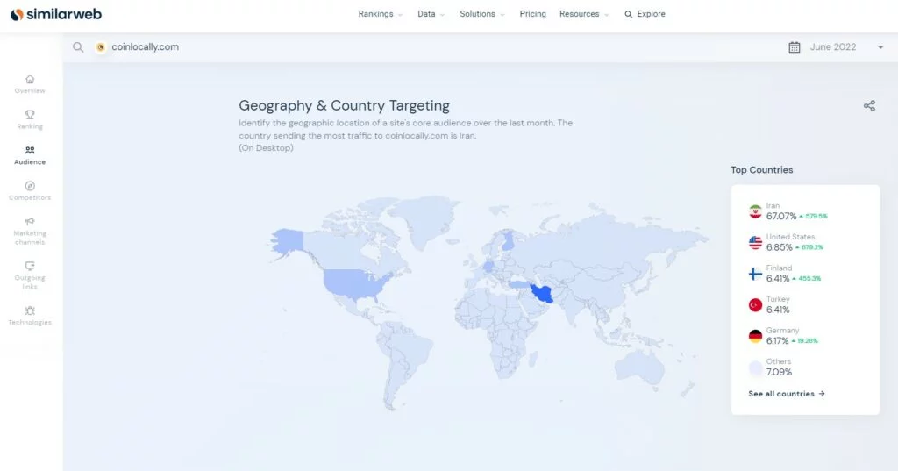
Task: Click the calendar icon beside June 2022
Action: (x=795, y=47)
